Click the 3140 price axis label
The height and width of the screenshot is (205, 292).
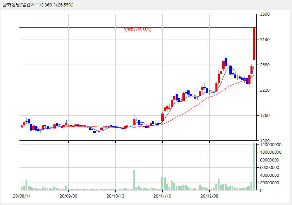pyautogui.click(x=265, y=40)
